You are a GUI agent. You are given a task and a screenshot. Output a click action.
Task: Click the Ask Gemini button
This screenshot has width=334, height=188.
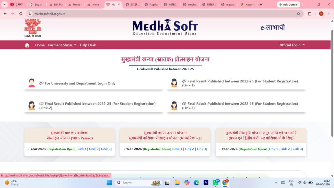click(x=288, y=4)
